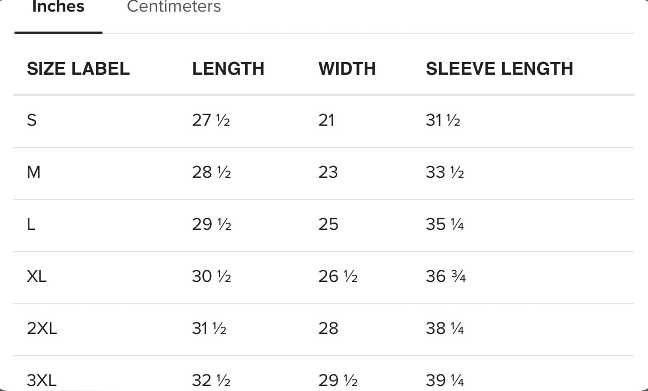Click the 26 ½ width value for XL

(338, 276)
